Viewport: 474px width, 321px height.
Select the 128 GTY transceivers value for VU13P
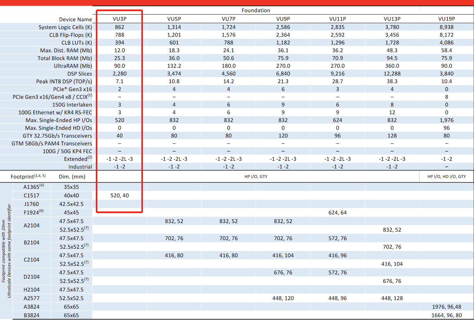pyautogui.click(x=392, y=136)
